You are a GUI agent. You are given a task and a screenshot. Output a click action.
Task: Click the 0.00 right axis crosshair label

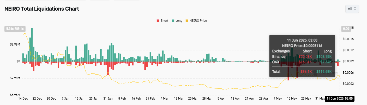[x=346, y=29]
